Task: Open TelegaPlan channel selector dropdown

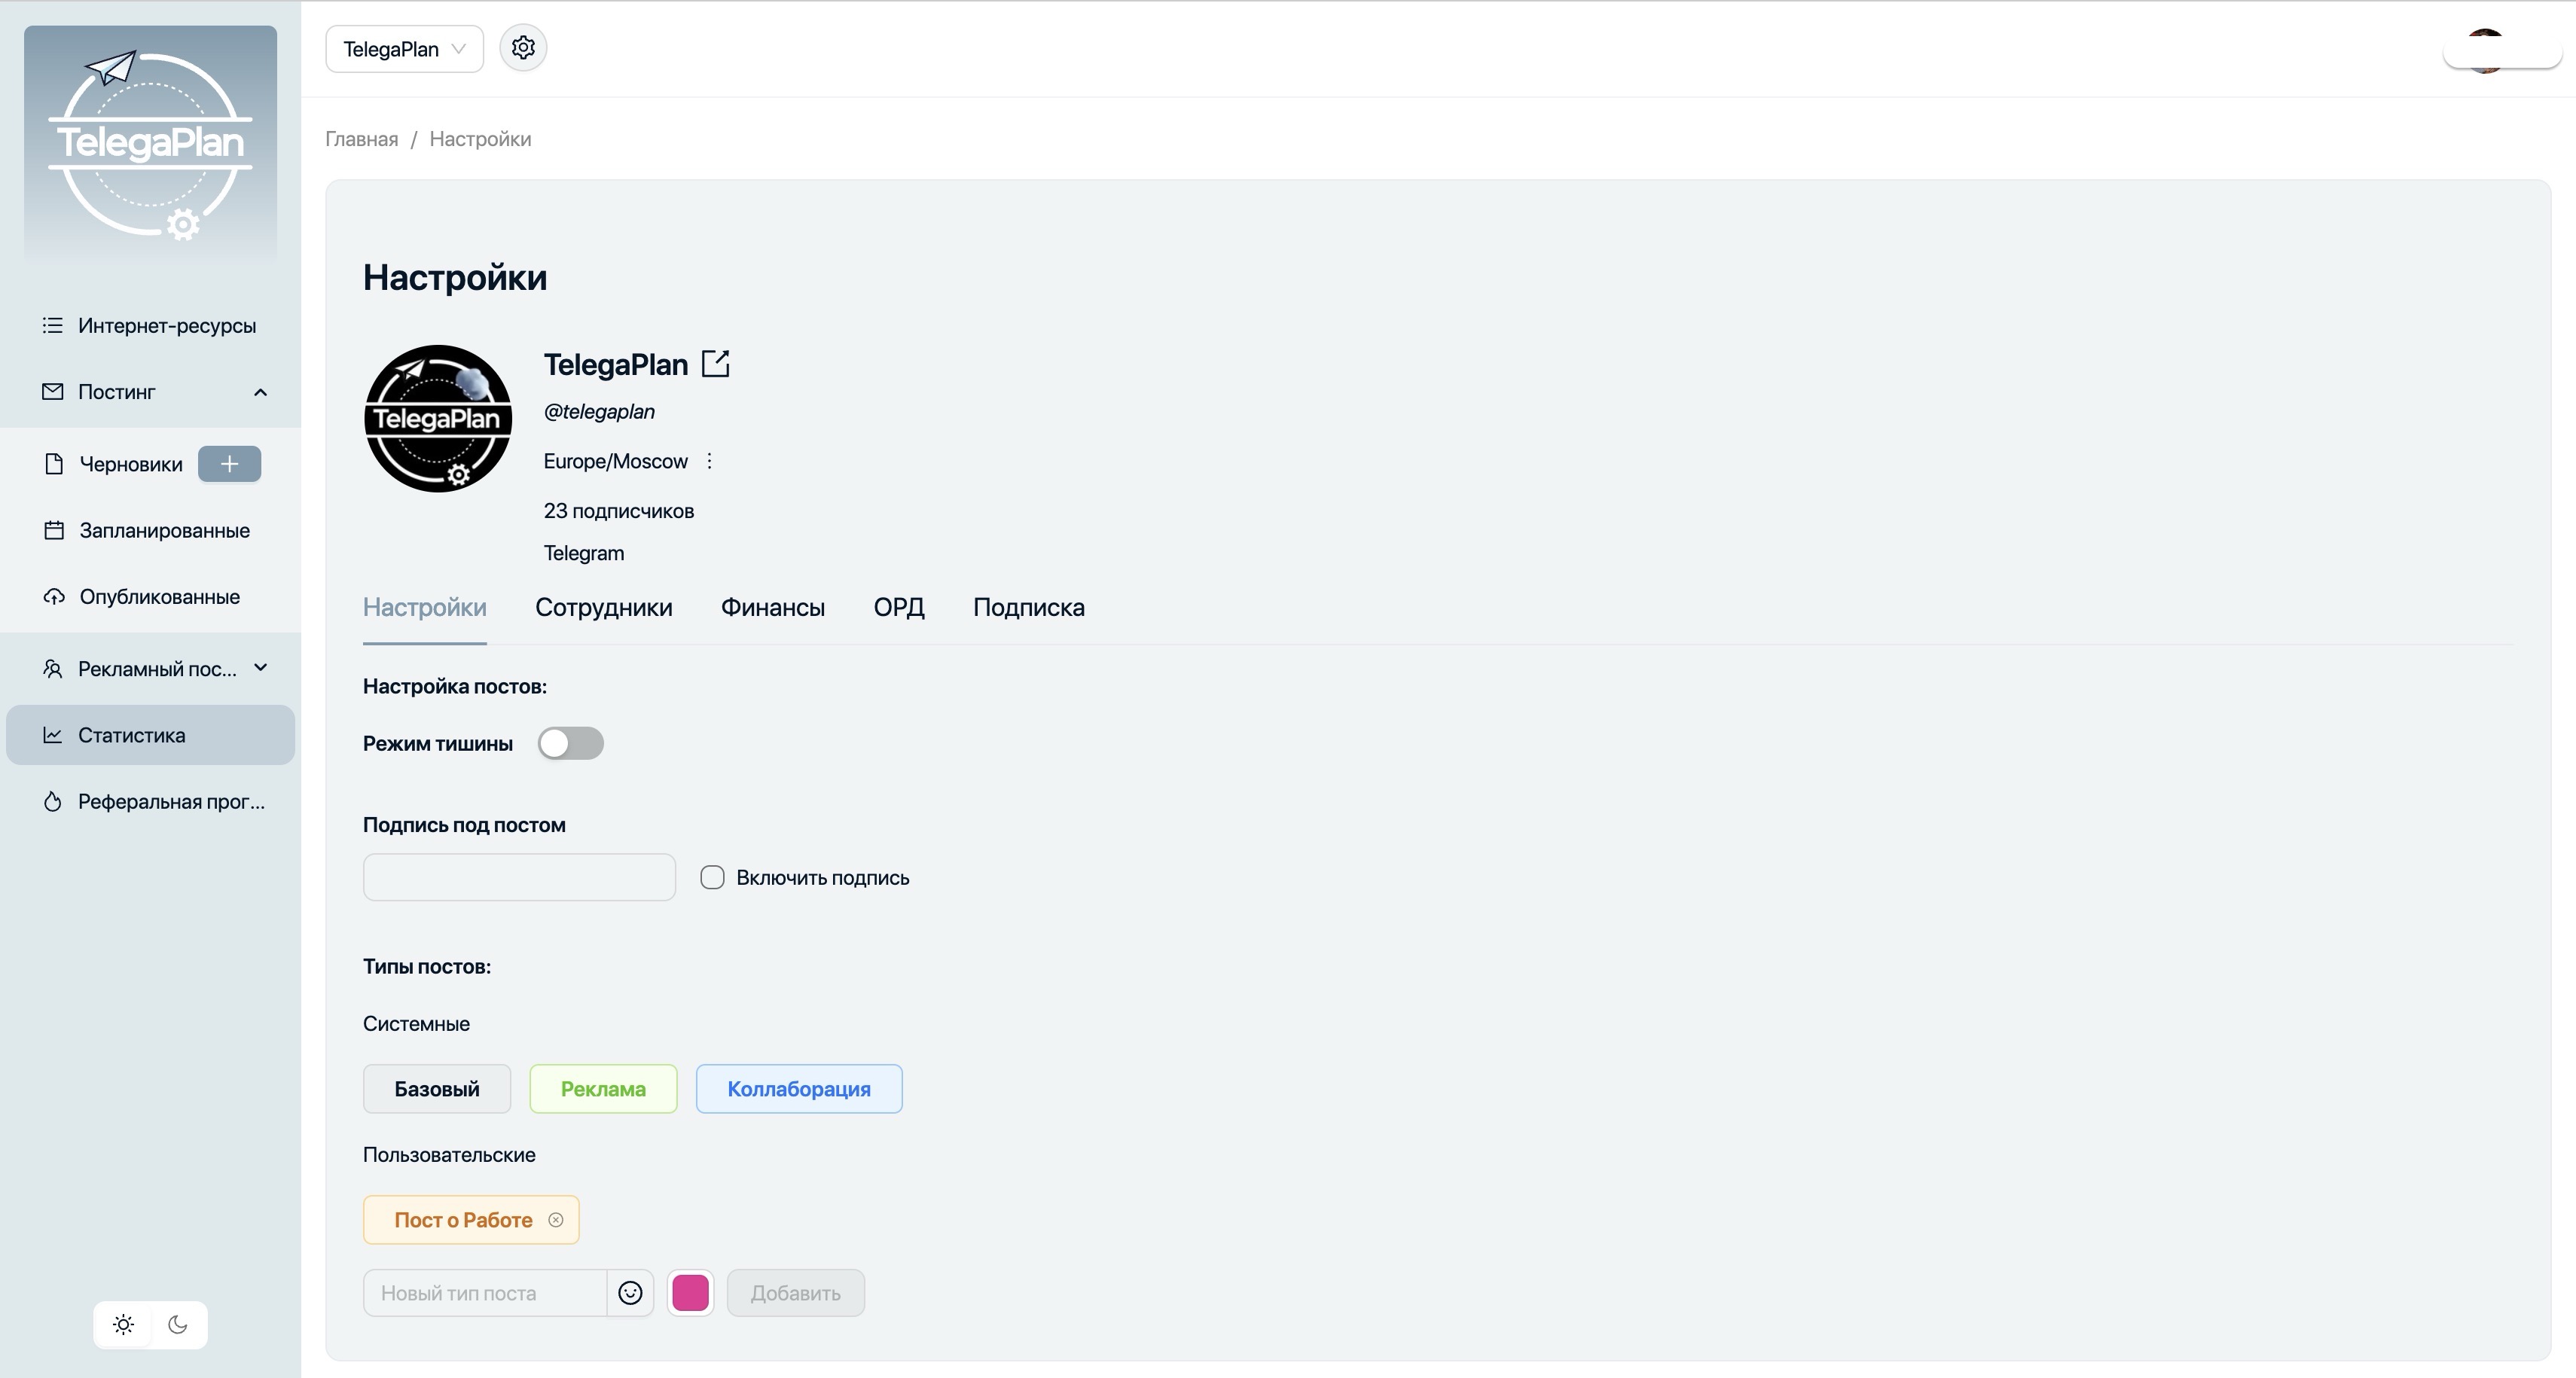Action: 404,49
